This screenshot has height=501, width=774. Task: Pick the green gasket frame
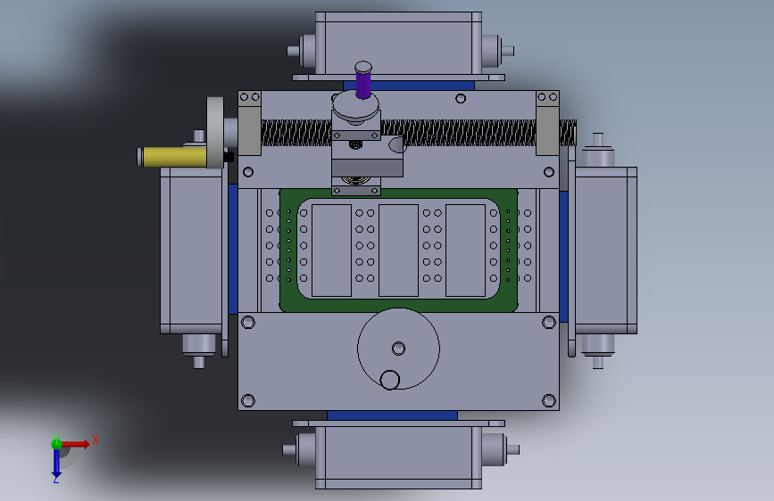(x=398, y=304)
